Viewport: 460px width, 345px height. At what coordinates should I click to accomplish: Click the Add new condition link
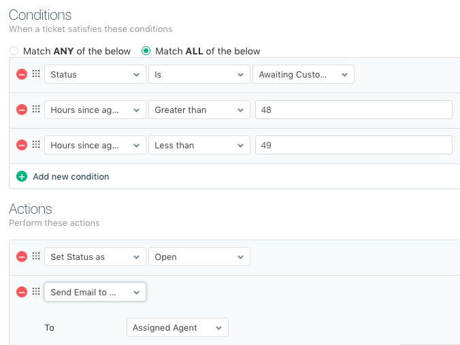click(71, 176)
